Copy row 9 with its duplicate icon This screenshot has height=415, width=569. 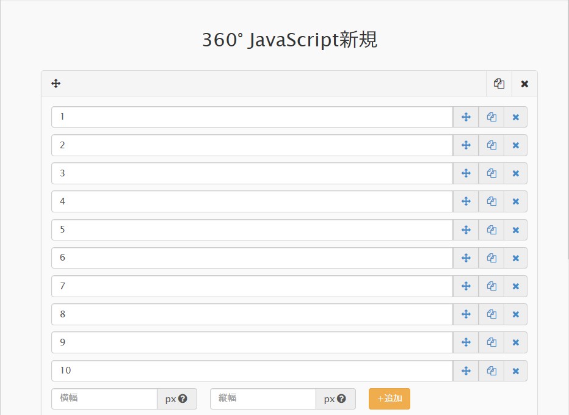491,342
